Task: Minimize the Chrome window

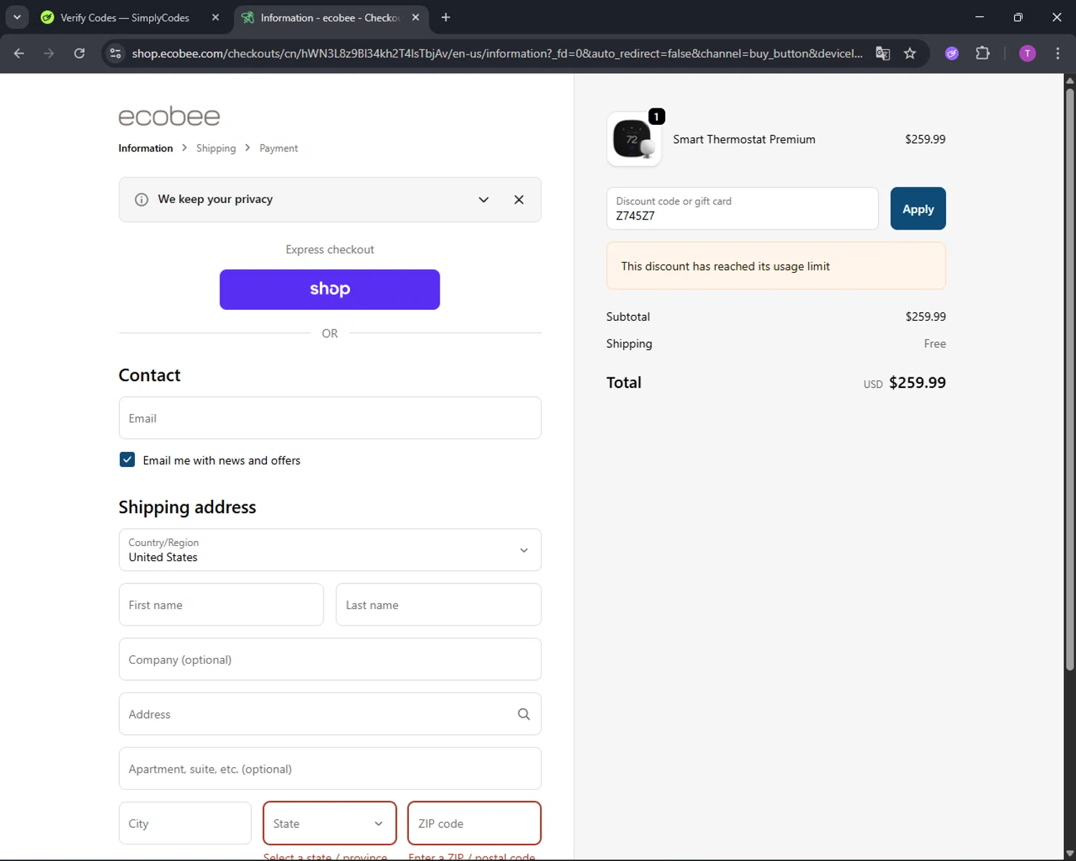Action: [979, 17]
